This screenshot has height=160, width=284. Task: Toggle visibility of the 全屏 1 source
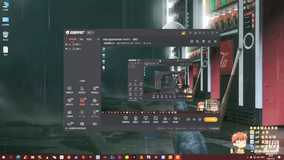click(x=67, y=49)
